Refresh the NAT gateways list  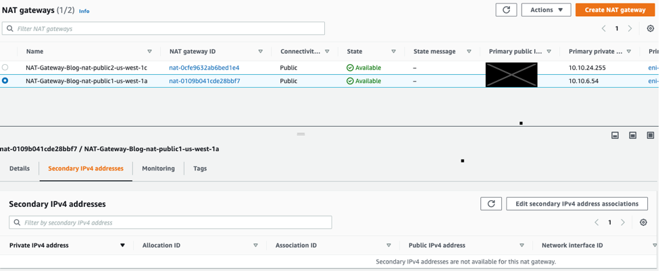(x=506, y=10)
